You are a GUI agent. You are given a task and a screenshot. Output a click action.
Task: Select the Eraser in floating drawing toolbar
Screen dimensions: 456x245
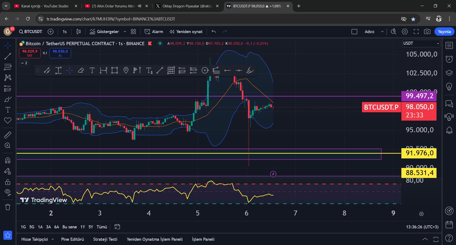[x=81, y=70]
